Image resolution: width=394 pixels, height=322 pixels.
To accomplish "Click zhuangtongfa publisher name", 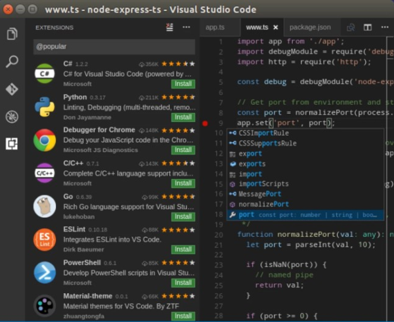I will 83,316.
